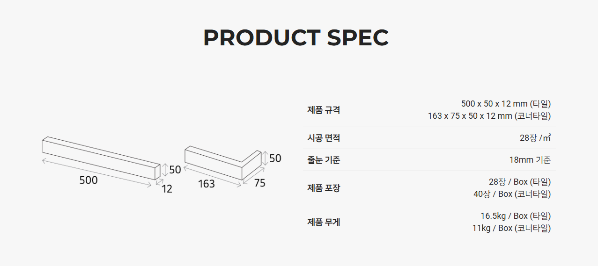Click the 제품 포장 row label
The height and width of the screenshot is (266, 598).
coord(324,188)
